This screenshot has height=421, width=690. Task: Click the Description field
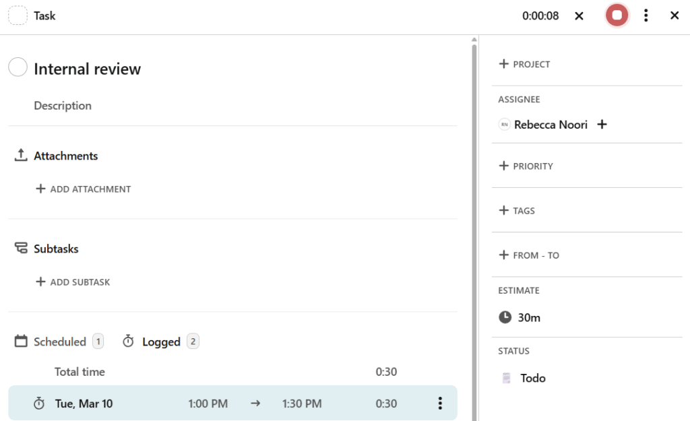pyautogui.click(x=63, y=106)
